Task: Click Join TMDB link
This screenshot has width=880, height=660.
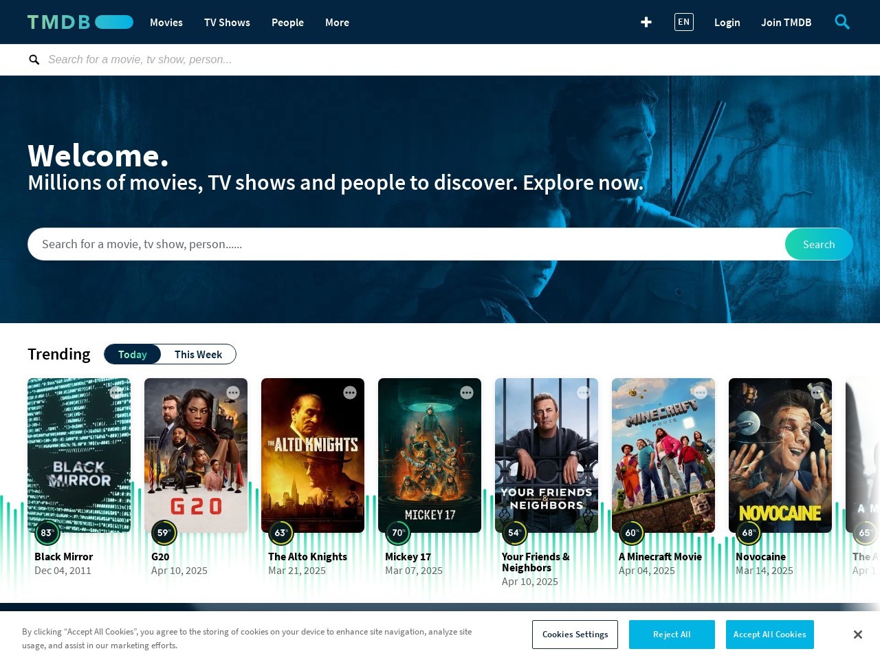Action: (x=786, y=22)
